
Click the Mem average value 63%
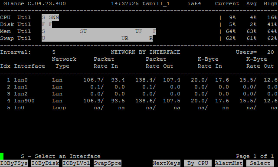click(252, 31)
